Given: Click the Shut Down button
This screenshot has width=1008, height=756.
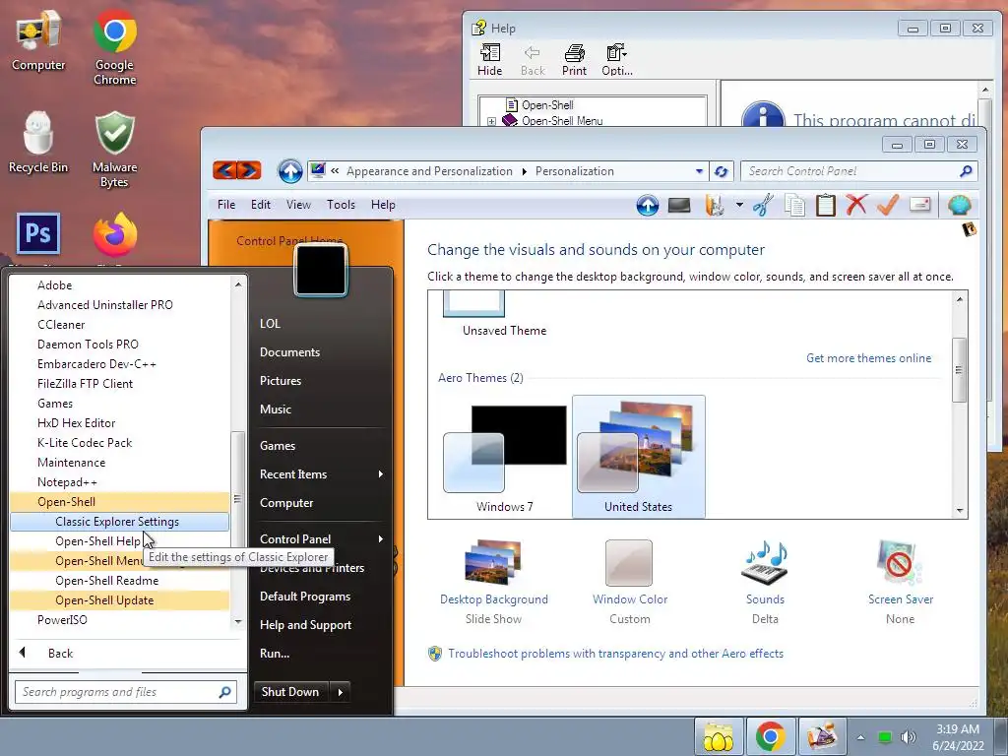Looking at the screenshot, I should [291, 692].
